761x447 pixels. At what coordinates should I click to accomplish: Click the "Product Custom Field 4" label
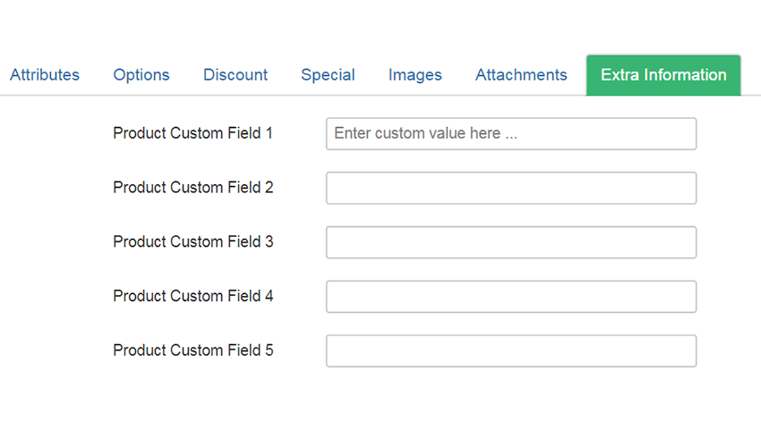click(x=193, y=296)
